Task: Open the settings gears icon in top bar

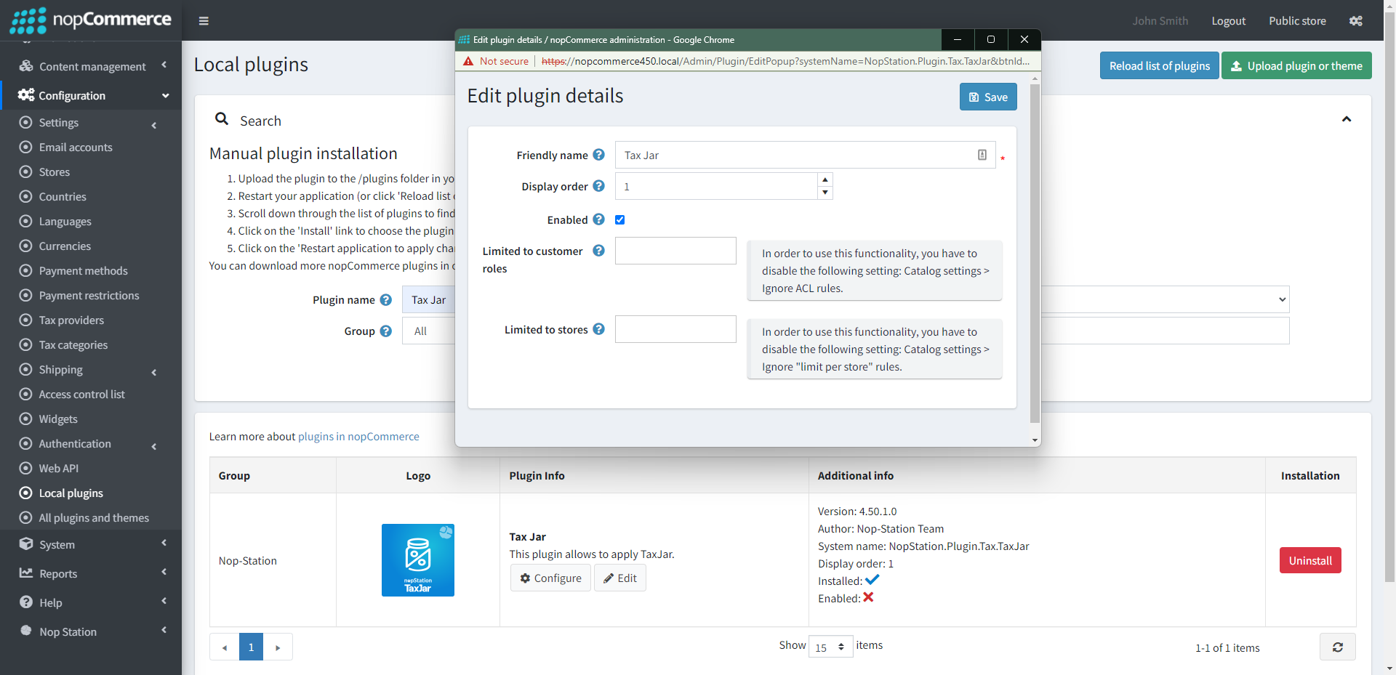Action: coord(1356,21)
